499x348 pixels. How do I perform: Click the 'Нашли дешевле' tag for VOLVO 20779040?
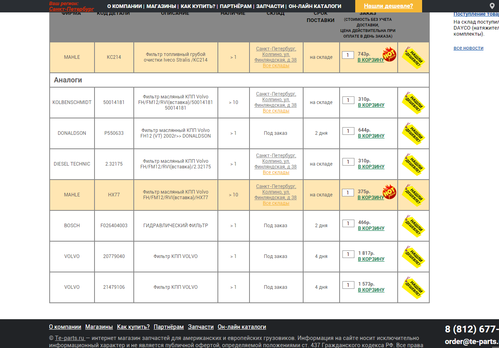coord(414,257)
